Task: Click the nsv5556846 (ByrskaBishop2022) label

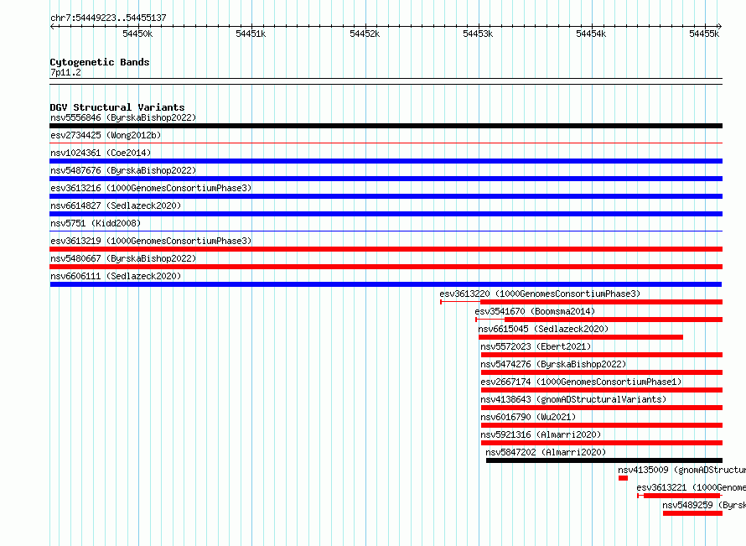Action: (123, 117)
